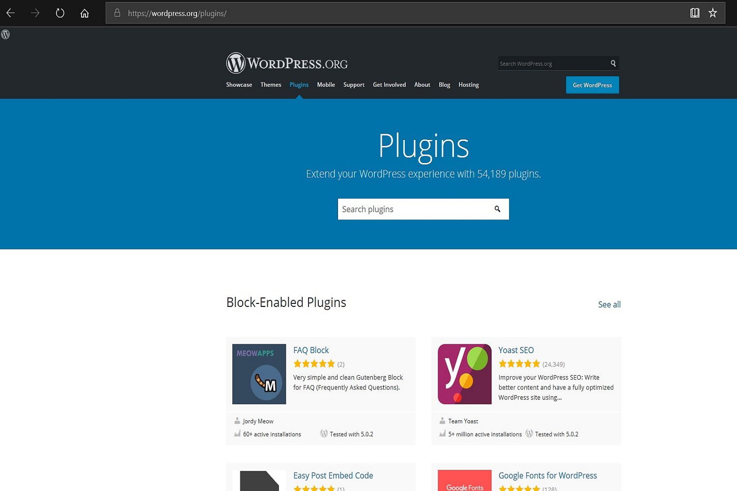Open the Support section from the navigation
This screenshot has width=737, height=491.
(354, 84)
